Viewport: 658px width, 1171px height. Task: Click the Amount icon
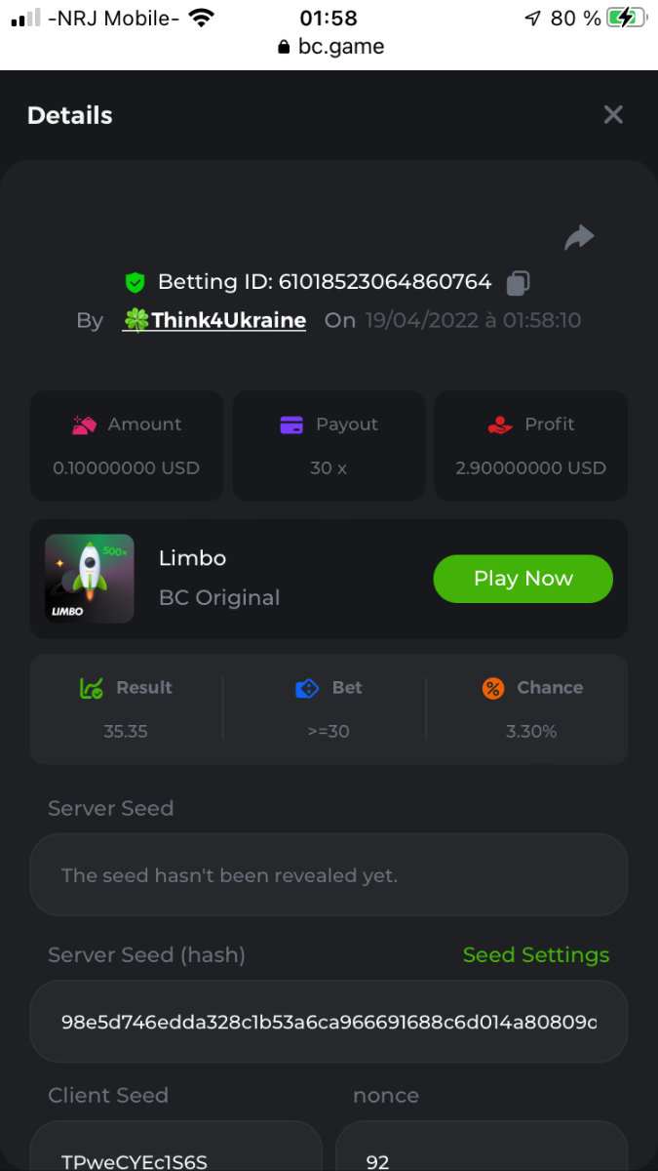(84, 424)
